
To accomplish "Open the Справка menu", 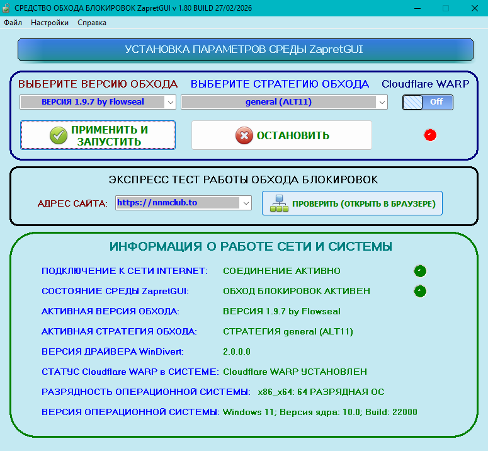I will (x=92, y=23).
